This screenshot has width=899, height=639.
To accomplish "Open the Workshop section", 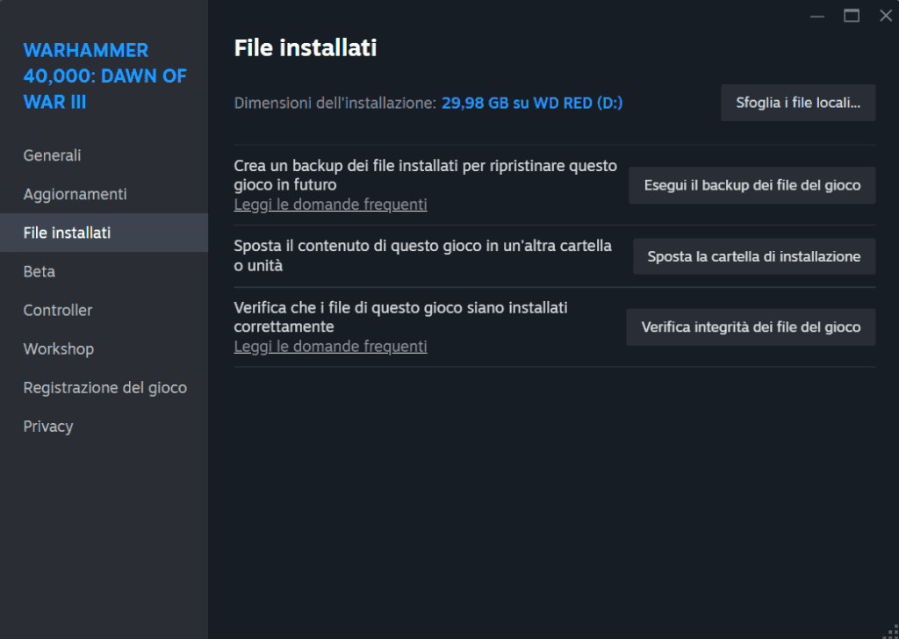I will [x=58, y=348].
